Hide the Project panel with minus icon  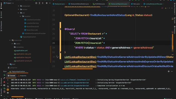[x=50, y=3]
